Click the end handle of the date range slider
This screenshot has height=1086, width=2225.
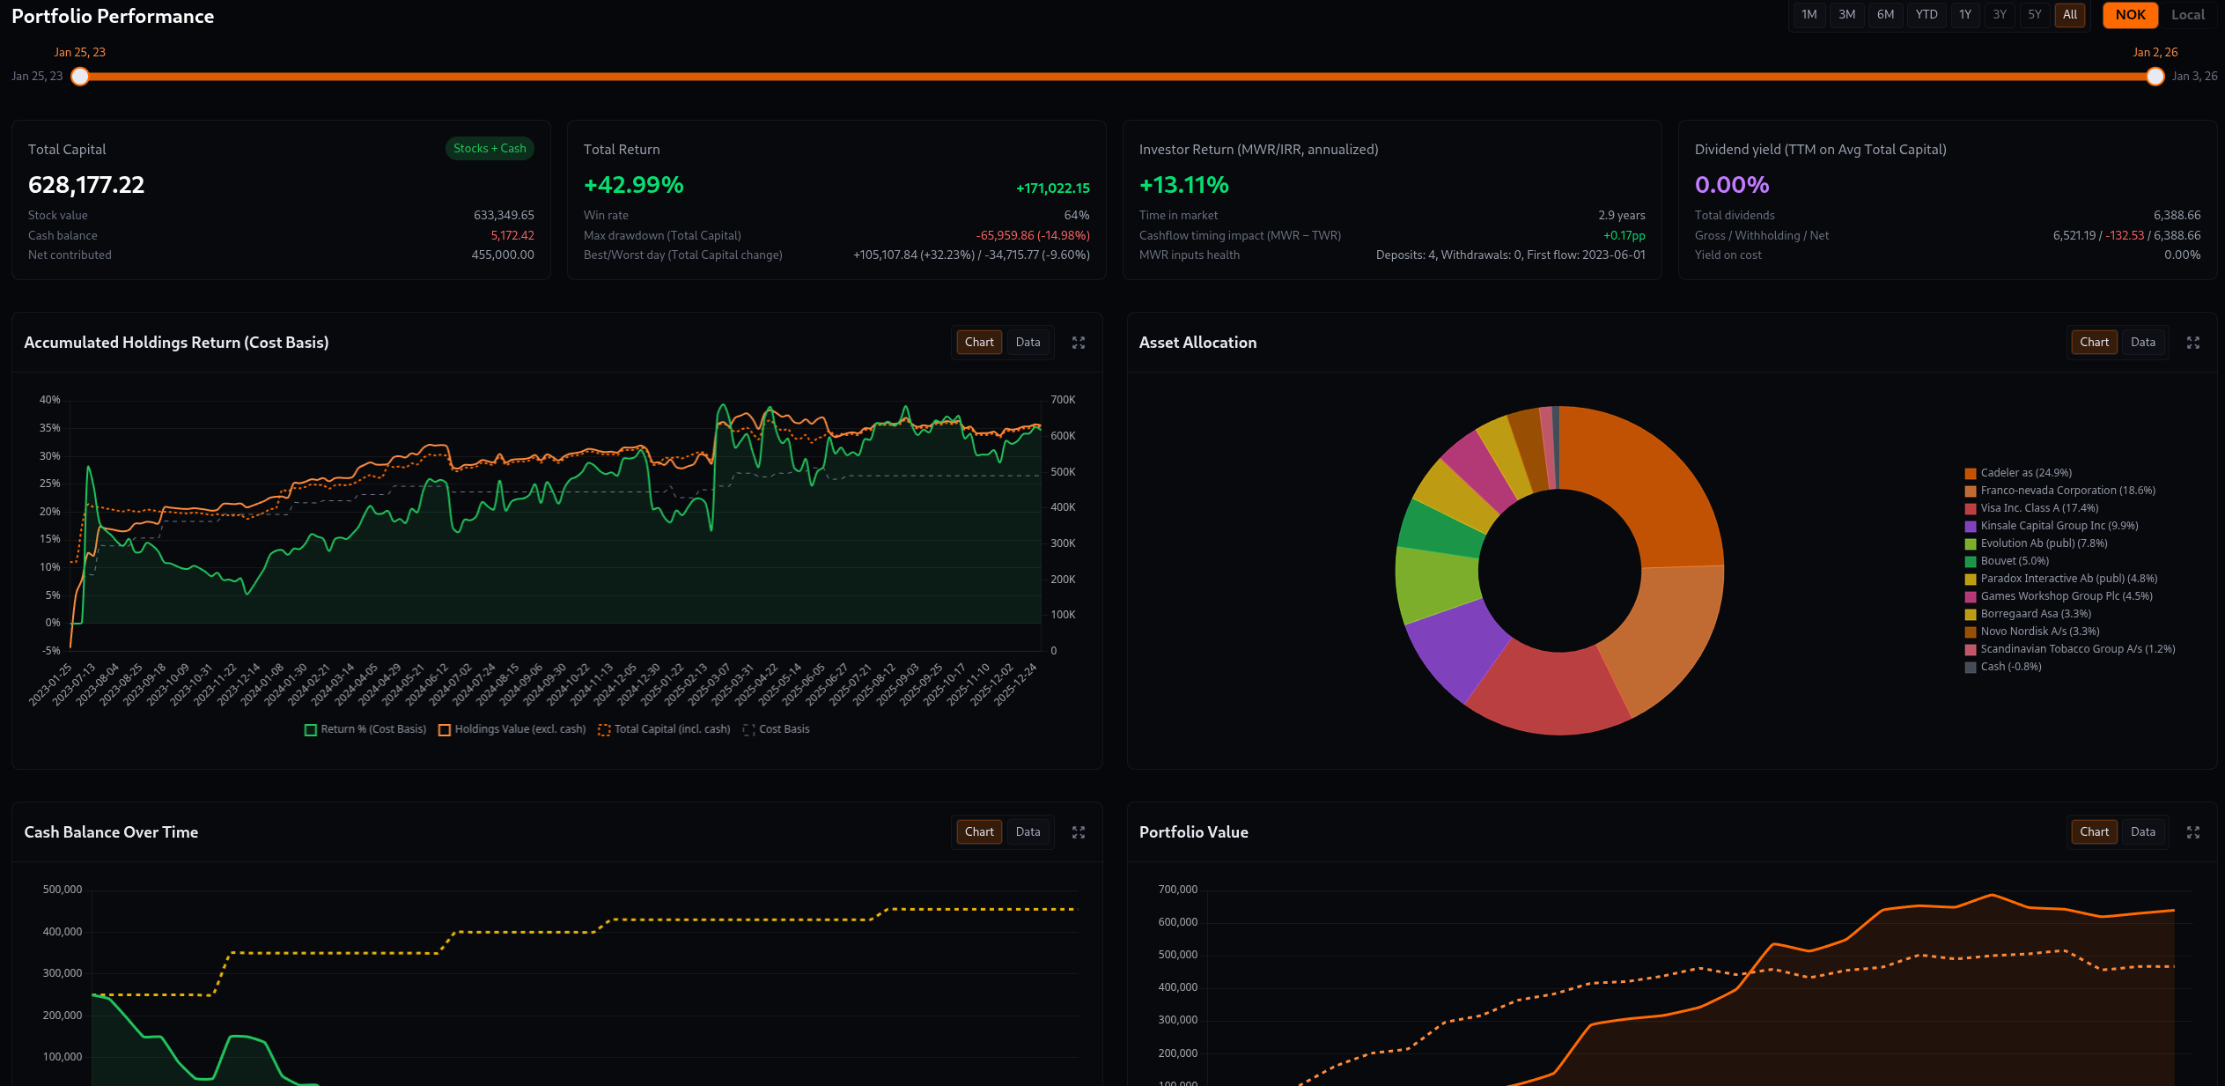(x=2155, y=77)
